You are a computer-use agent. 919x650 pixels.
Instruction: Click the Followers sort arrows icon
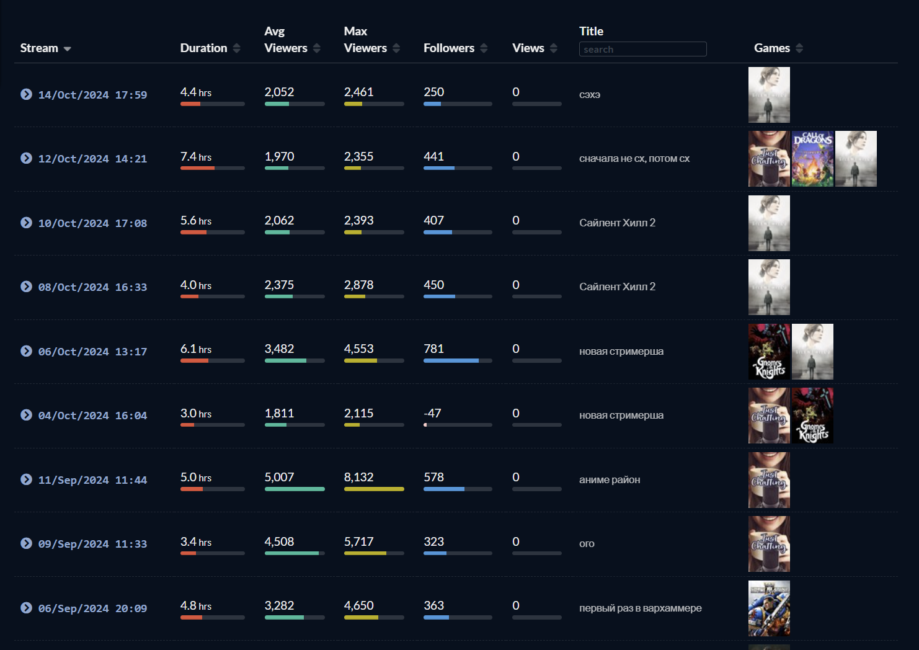[x=484, y=48]
